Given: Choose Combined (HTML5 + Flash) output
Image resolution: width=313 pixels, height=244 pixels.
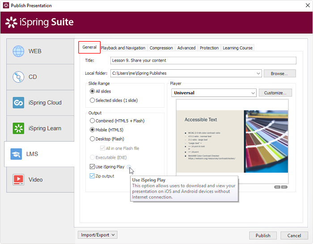Looking at the screenshot, I should click(92, 121).
